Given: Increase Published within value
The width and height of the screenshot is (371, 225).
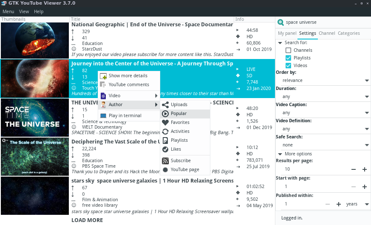Looking at the screenshot, I should click(x=339, y=204).
